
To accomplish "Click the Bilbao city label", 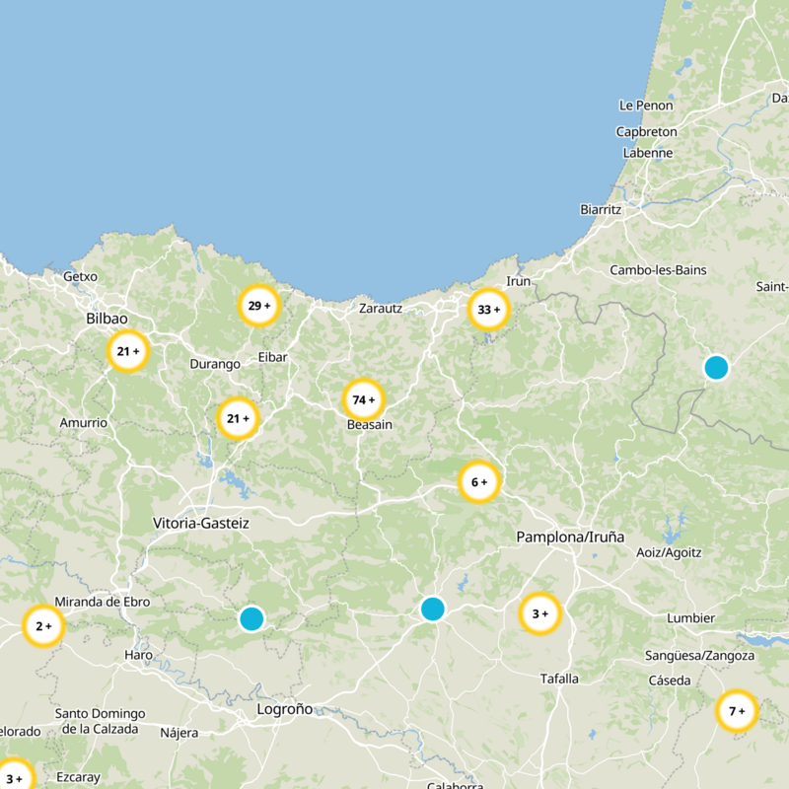I will click(x=107, y=319).
